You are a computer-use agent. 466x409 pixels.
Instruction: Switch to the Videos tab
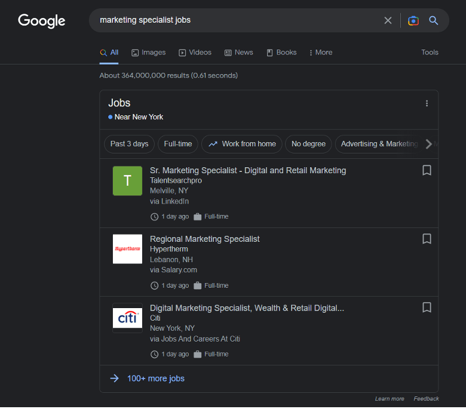pyautogui.click(x=195, y=53)
